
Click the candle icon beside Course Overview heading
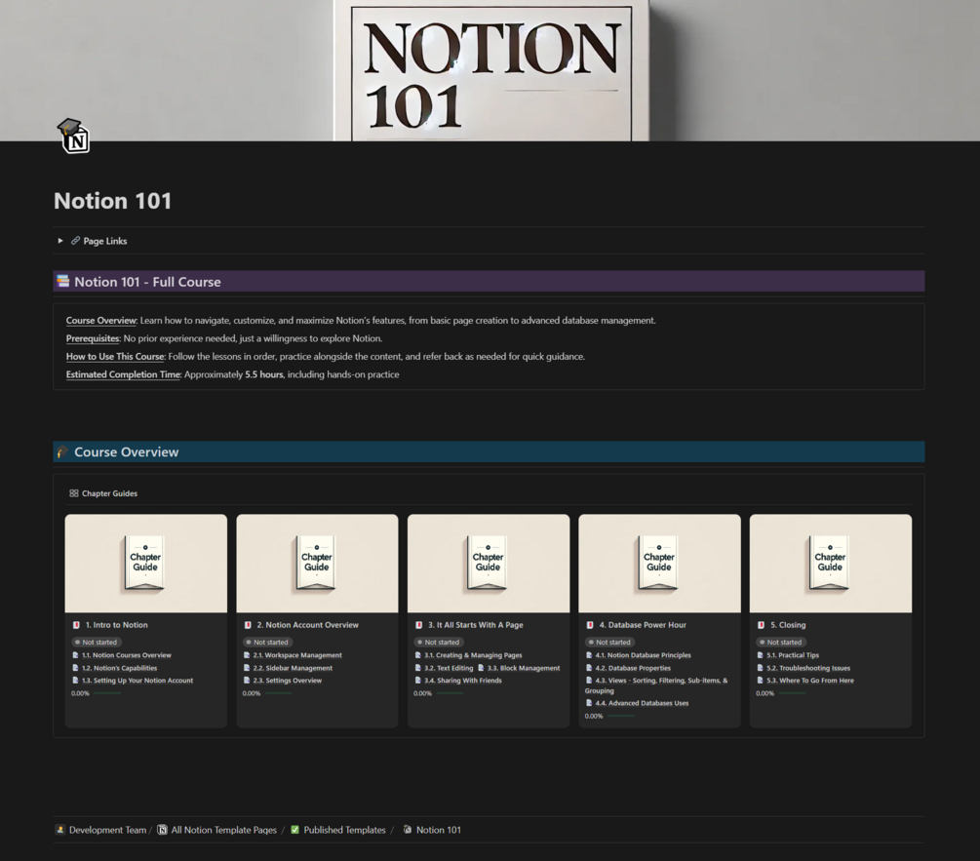click(62, 451)
